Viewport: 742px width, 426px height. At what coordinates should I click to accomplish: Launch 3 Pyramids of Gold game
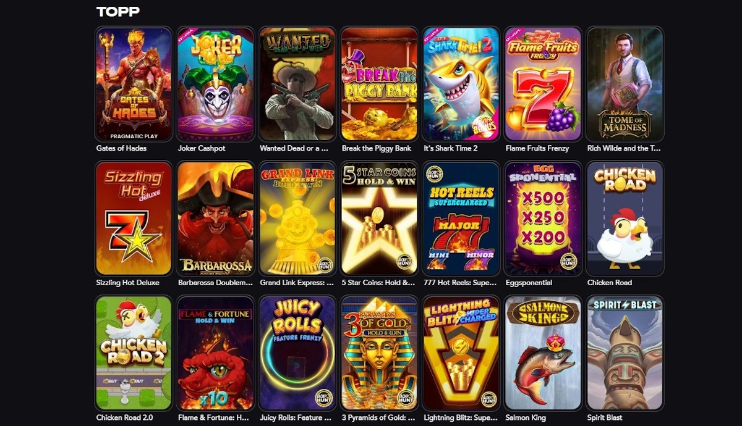(x=379, y=353)
